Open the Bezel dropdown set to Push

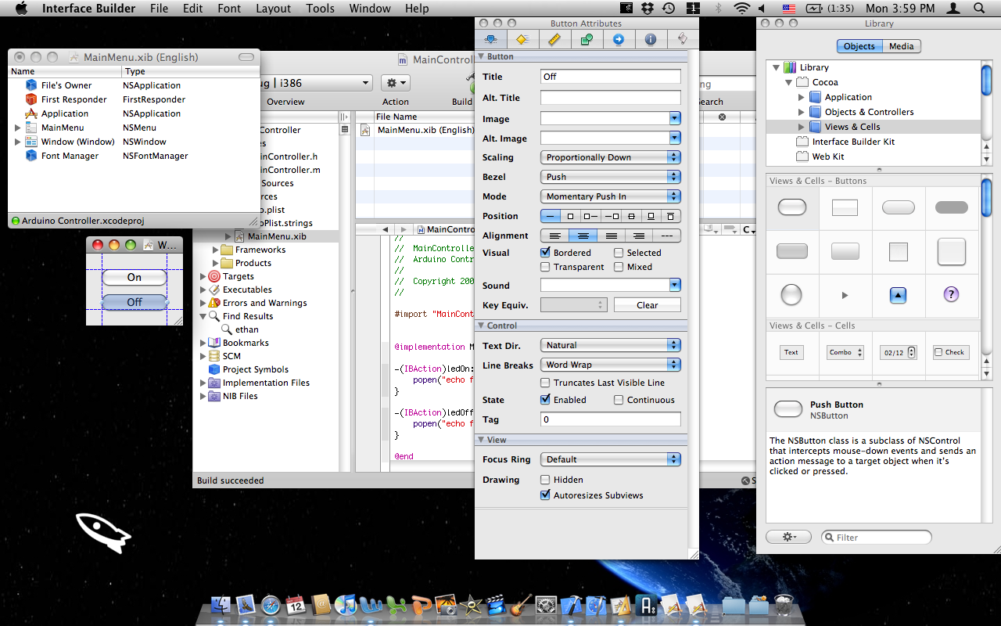coord(611,177)
